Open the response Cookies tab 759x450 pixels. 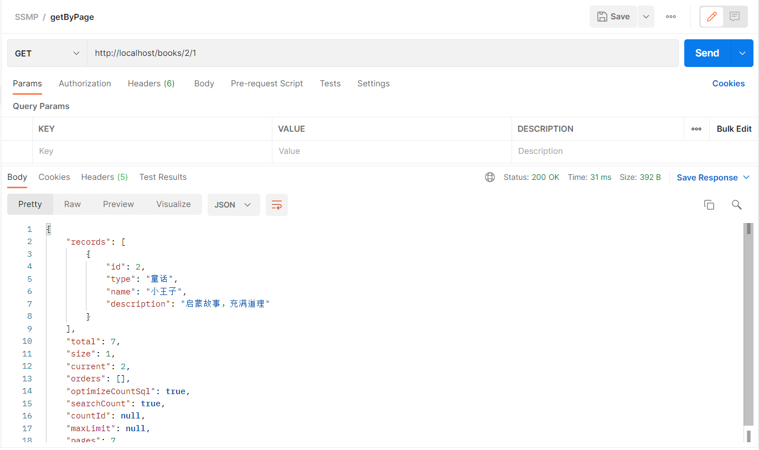point(54,177)
